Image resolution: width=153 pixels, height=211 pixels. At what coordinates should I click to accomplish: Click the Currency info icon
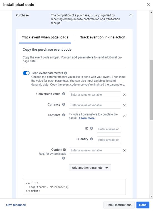(x=64, y=104)
